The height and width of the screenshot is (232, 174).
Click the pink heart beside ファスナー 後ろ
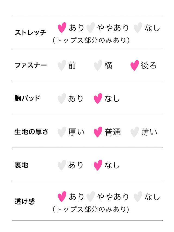pyautogui.click(x=135, y=65)
